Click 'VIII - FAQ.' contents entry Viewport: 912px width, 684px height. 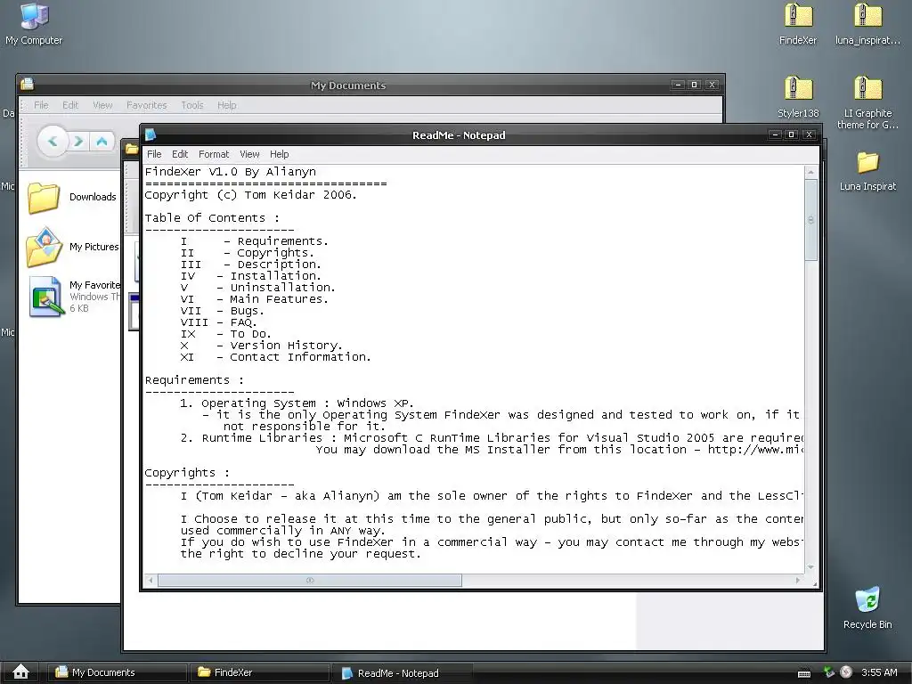pos(219,322)
